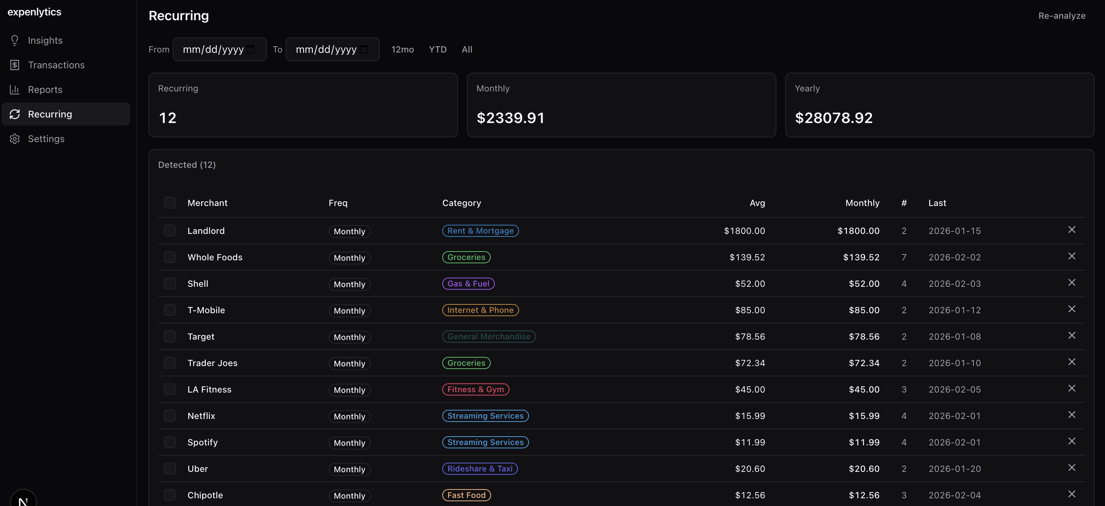Screen dimensions: 1105x506
Task: Switch to the 12mo time range
Action: (x=403, y=49)
